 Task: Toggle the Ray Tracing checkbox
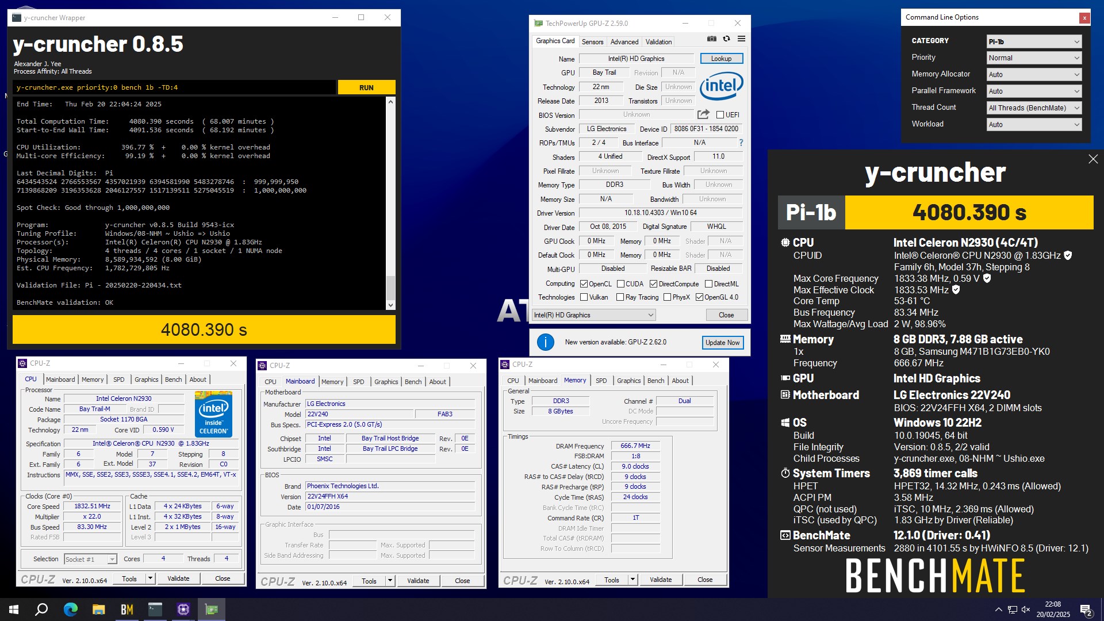(620, 297)
